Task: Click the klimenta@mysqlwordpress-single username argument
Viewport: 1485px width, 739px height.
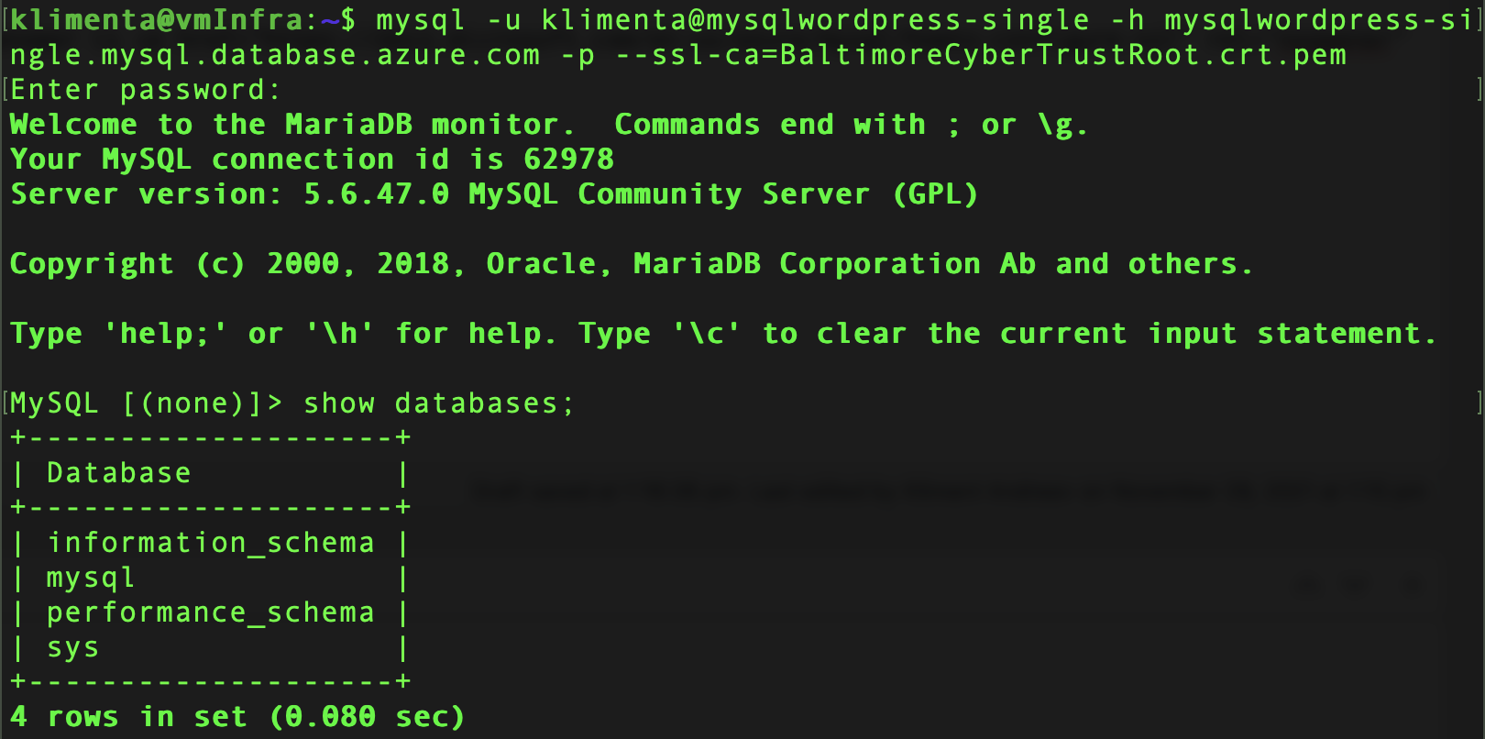Action: (816, 20)
